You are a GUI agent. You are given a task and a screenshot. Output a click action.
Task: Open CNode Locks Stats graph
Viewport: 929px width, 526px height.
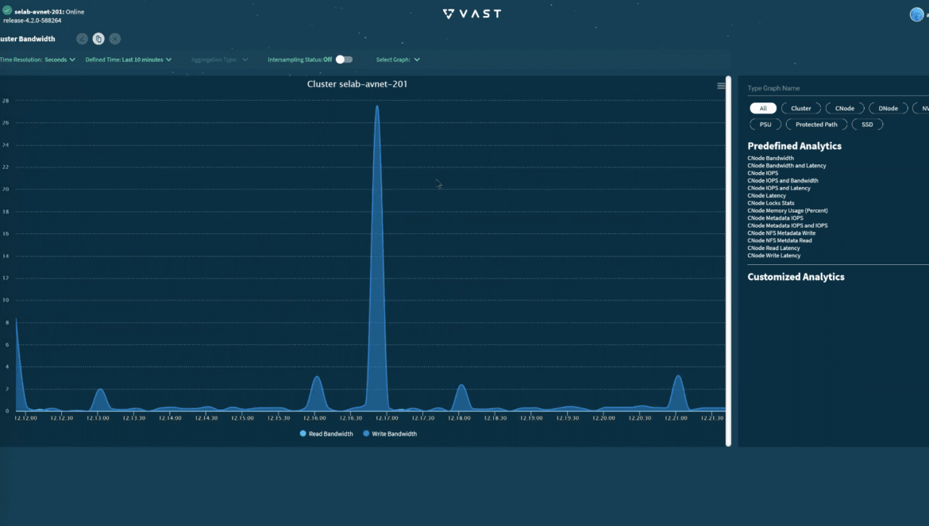pyautogui.click(x=771, y=203)
